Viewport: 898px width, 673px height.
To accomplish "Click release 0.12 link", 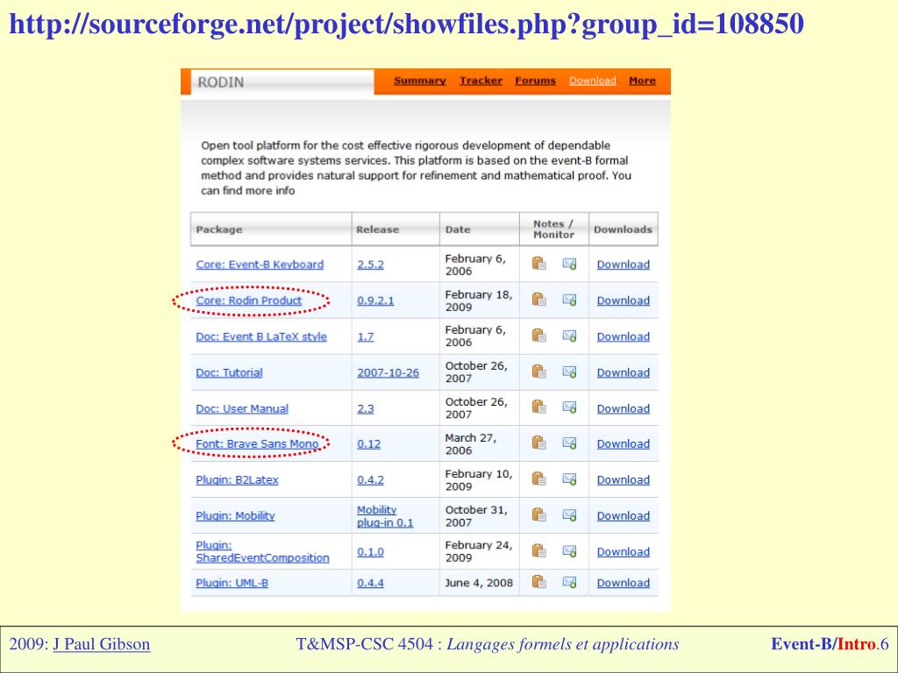I will pyautogui.click(x=369, y=443).
